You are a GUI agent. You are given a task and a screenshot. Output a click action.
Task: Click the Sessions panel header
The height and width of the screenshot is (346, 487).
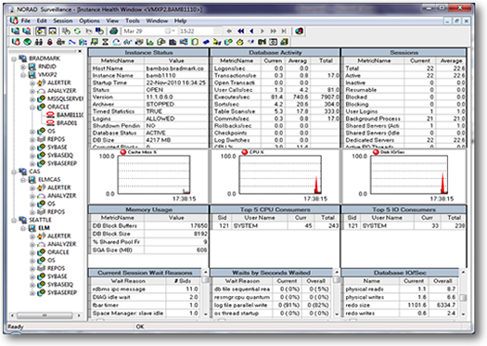(404, 53)
